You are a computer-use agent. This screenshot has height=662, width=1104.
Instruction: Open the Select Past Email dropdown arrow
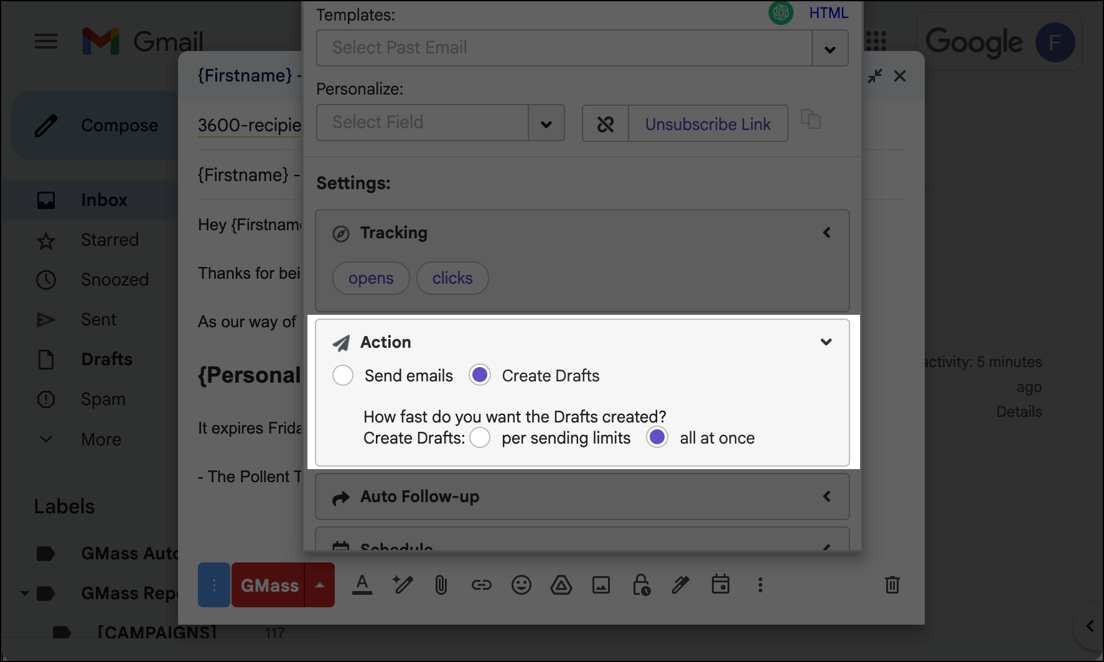[830, 49]
